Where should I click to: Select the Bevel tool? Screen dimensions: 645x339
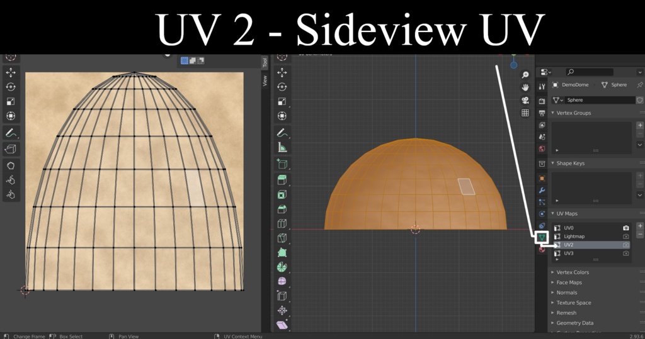(282, 209)
